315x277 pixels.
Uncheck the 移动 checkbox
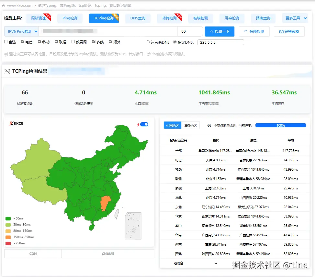point(39,41)
